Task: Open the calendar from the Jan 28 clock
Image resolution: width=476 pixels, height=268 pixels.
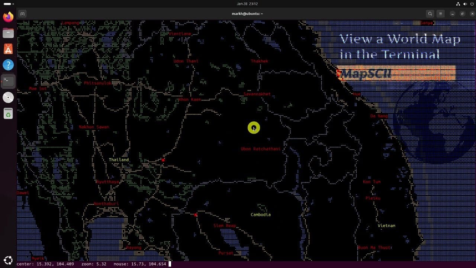Action: (247, 4)
